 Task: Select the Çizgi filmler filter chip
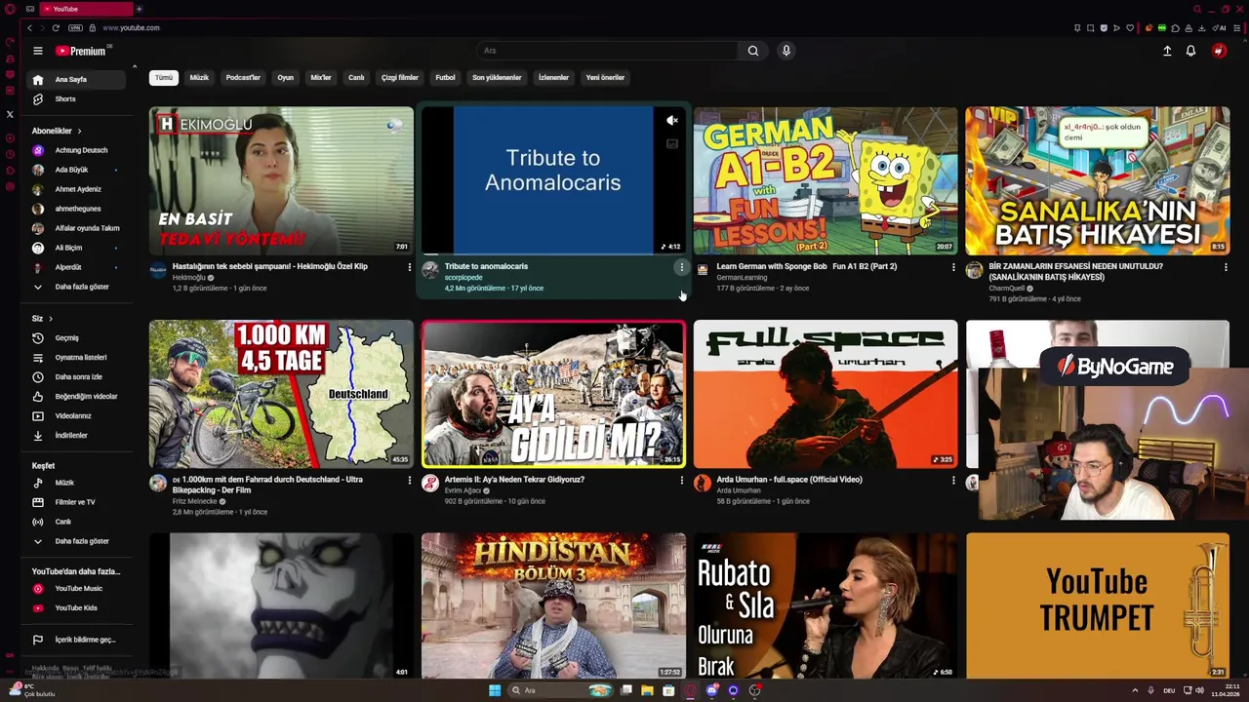pyautogui.click(x=400, y=78)
